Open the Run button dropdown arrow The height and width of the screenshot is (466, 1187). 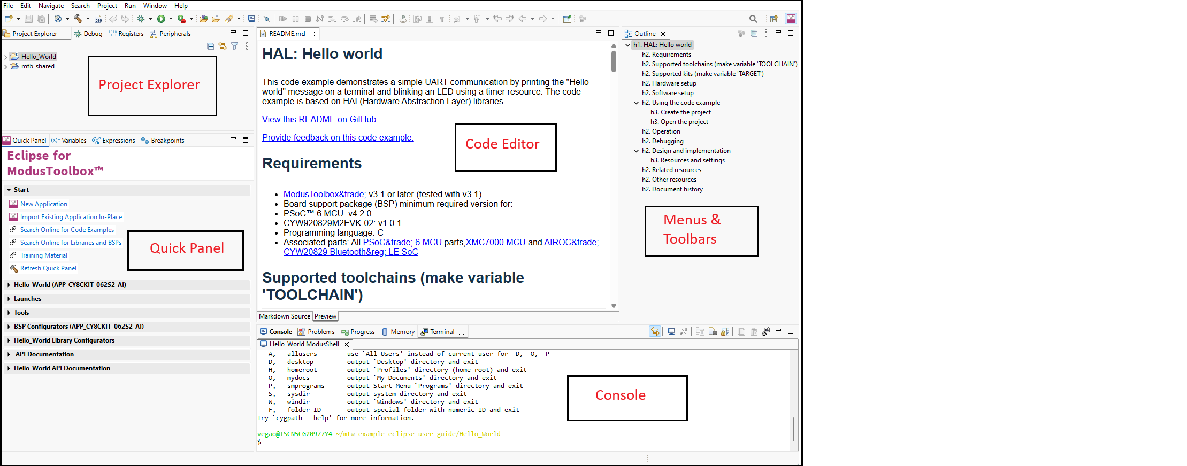[171, 19]
